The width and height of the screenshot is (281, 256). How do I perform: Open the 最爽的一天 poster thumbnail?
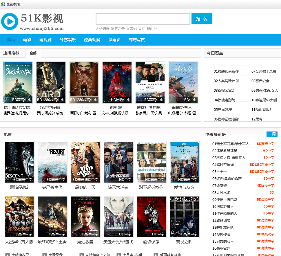tap(85, 162)
